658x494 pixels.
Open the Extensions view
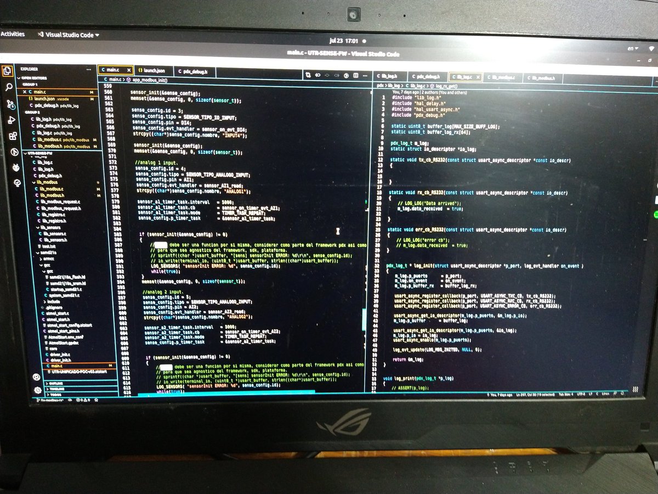(13, 136)
